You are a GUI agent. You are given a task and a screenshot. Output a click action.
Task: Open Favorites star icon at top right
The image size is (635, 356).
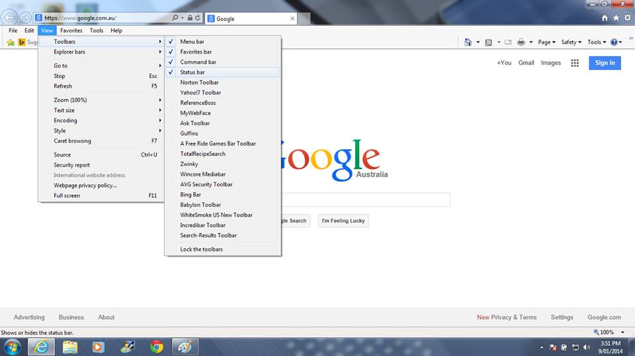pyautogui.click(x=616, y=18)
